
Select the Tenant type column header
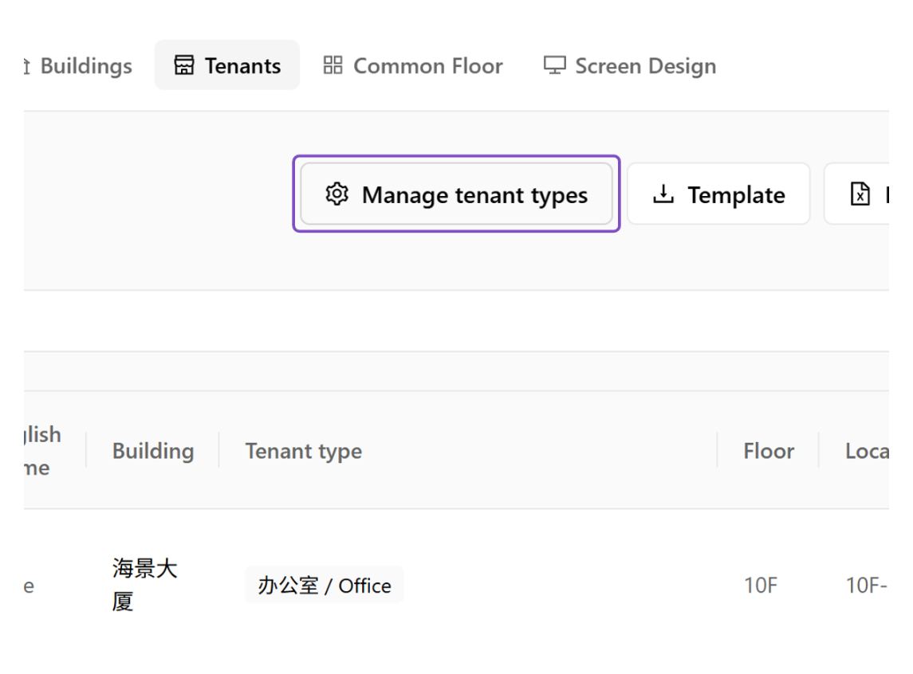pos(303,451)
